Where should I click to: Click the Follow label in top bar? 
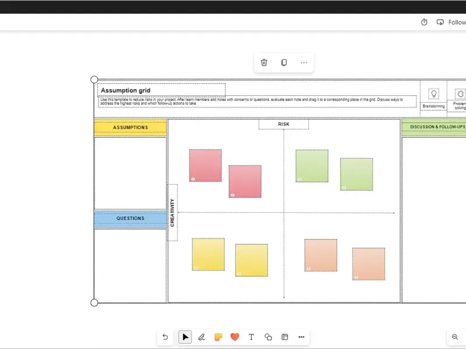coord(457,22)
